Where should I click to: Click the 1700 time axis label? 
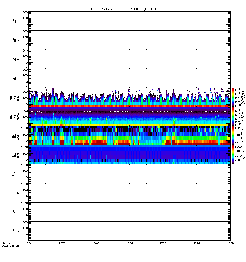coord(129,243)
